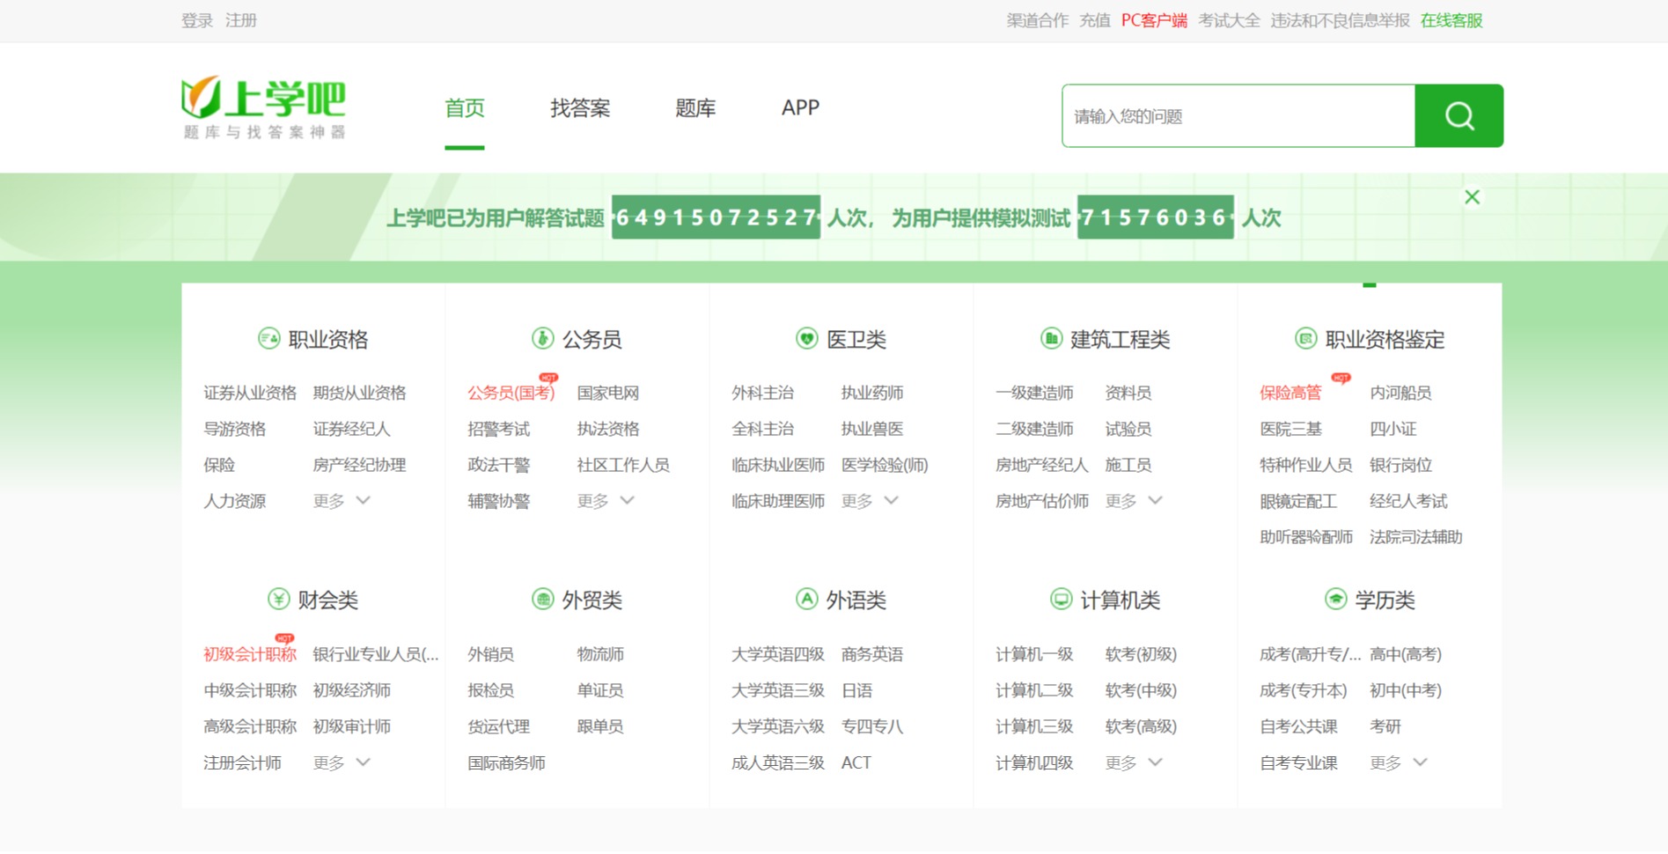Click the 建筑工程类 building icon

point(1051,338)
